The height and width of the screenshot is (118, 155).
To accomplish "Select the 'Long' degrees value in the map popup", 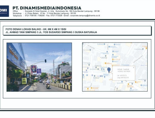I will (x=123, y=78).
